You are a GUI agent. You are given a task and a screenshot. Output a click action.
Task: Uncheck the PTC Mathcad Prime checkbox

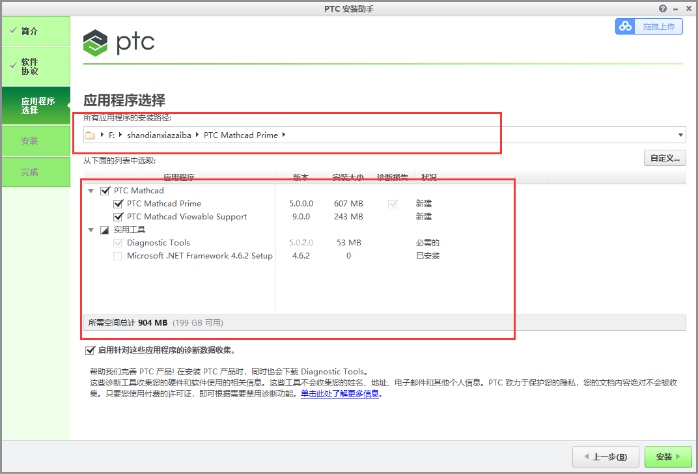tap(119, 204)
